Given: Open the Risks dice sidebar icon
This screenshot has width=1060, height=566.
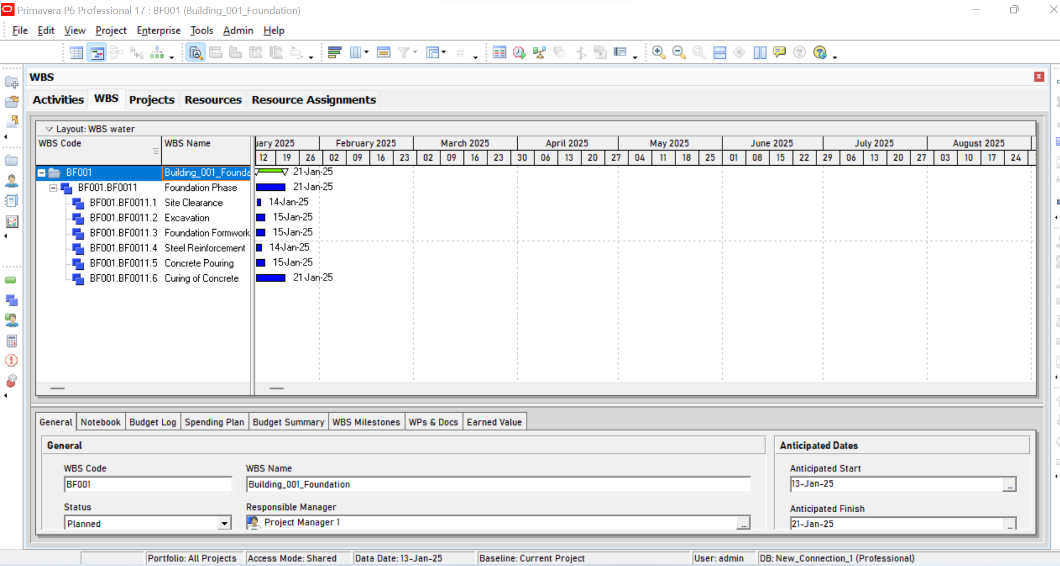Looking at the screenshot, I should point(11,381).
